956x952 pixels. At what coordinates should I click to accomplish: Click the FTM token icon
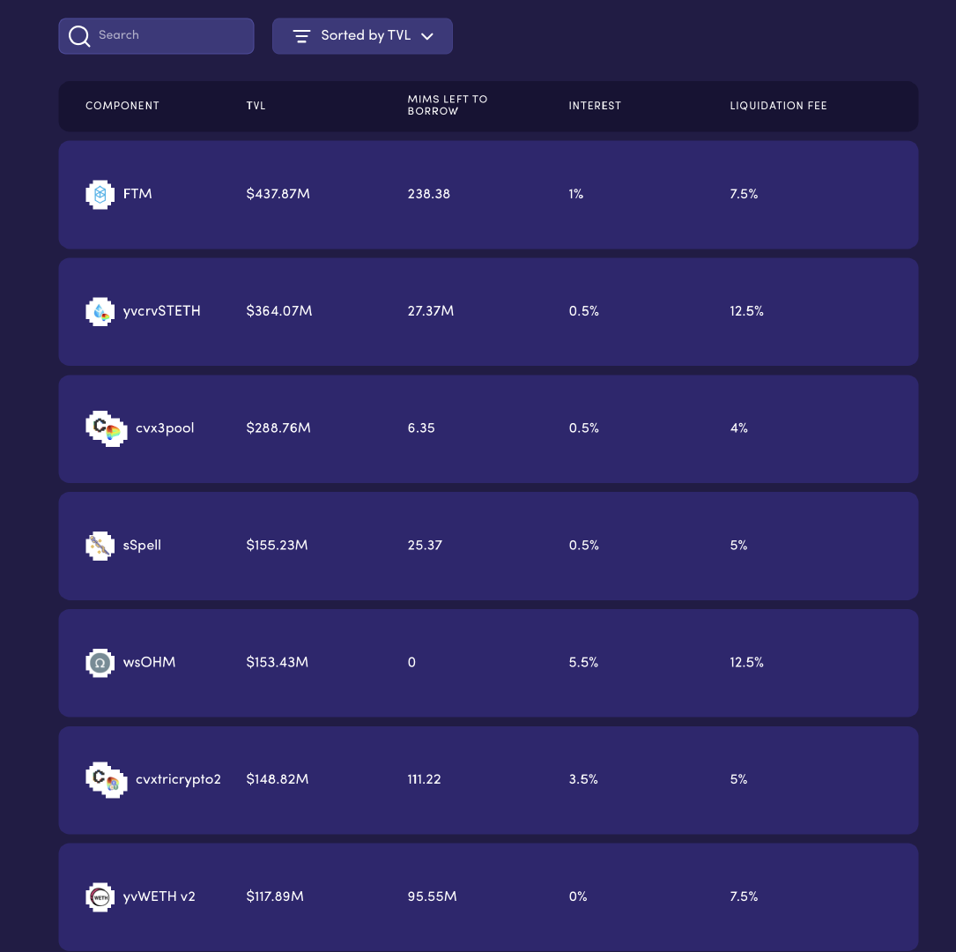100,194
